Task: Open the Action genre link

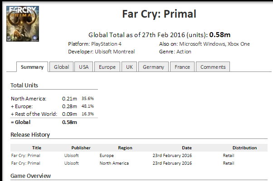Action: click(184, 52)
